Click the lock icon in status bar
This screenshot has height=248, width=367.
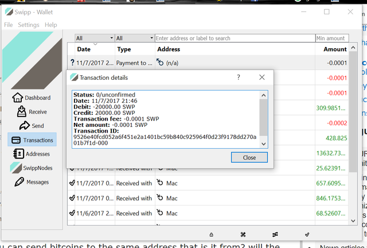(212, 234)
